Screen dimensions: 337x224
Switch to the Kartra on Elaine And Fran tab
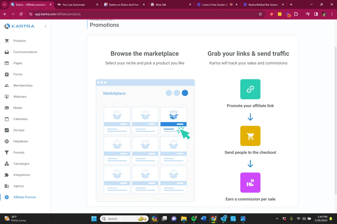coord(124,4)
